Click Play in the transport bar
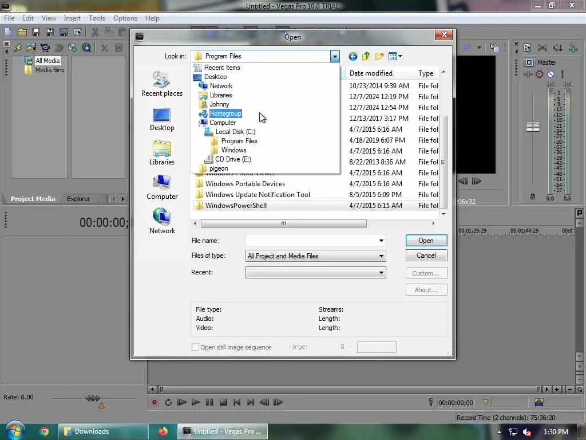Viewport: 586px width, 440px height. (x=196, y=402)
